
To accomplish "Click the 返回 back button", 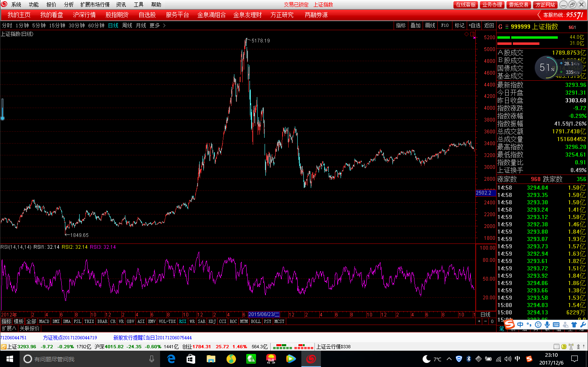I will 489,25.
